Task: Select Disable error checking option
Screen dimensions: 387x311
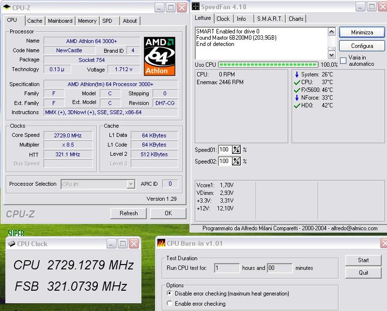Action: pos(170,293)
